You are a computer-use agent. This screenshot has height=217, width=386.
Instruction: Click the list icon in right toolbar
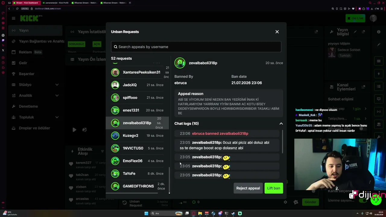pyautogui.click(x=379, y=86)
